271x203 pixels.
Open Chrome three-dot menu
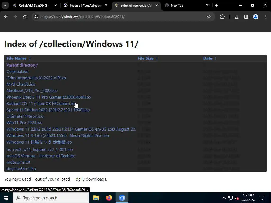tap(265, 17)
